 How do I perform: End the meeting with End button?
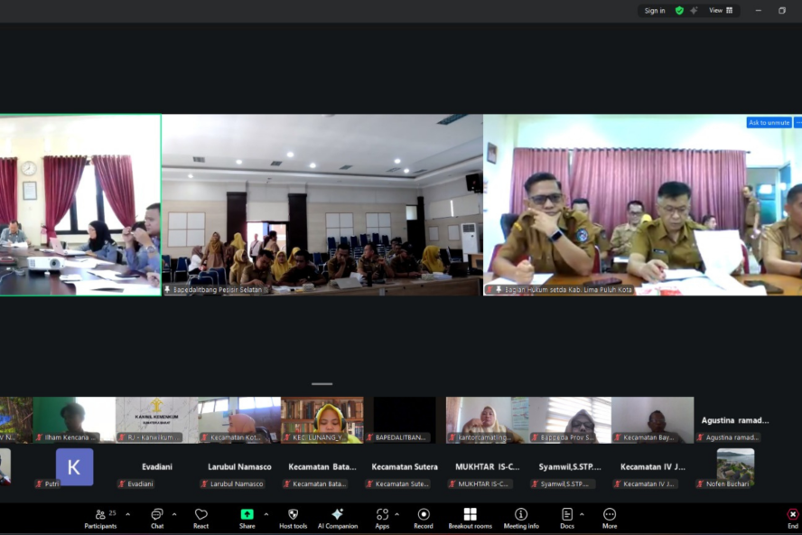792,516
